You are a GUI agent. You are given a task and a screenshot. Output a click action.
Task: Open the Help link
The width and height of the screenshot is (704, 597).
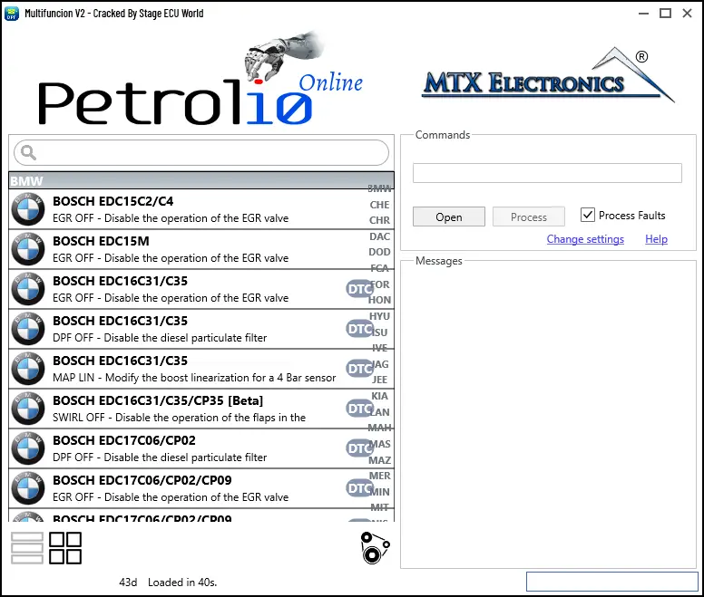(x=656, y=239)
